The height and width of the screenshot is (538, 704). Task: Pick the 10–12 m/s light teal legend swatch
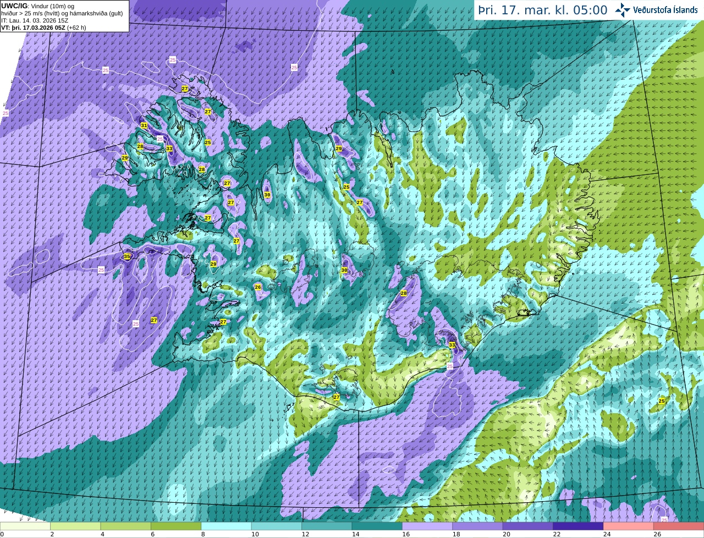[277, 526]
